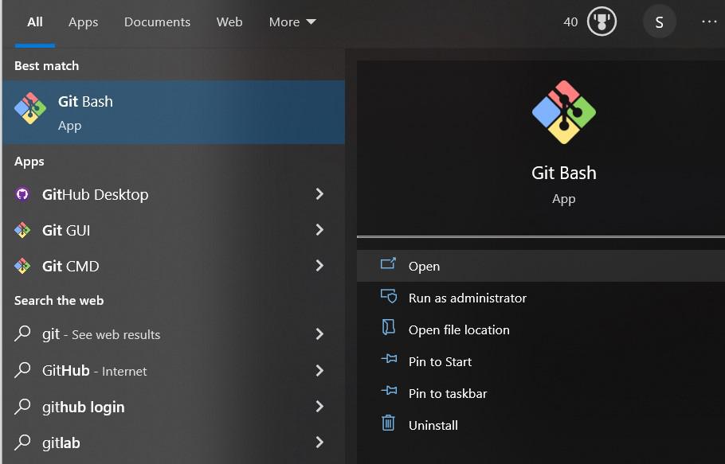Click the Pin to Start pin icon
Screen dimensions: 725x464
tap(389, 359)
